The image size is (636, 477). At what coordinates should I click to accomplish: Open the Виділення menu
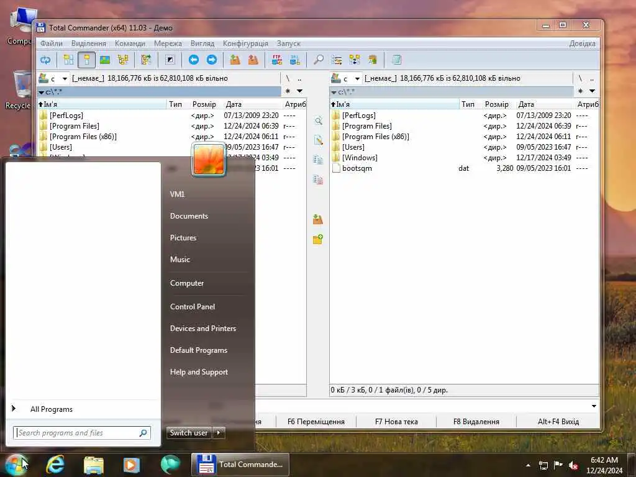[89, 43]
